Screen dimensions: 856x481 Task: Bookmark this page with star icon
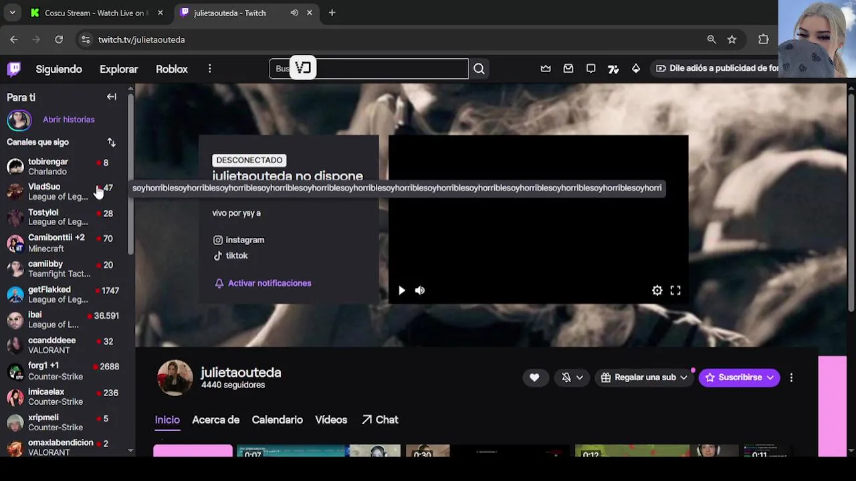coord(732,39)
